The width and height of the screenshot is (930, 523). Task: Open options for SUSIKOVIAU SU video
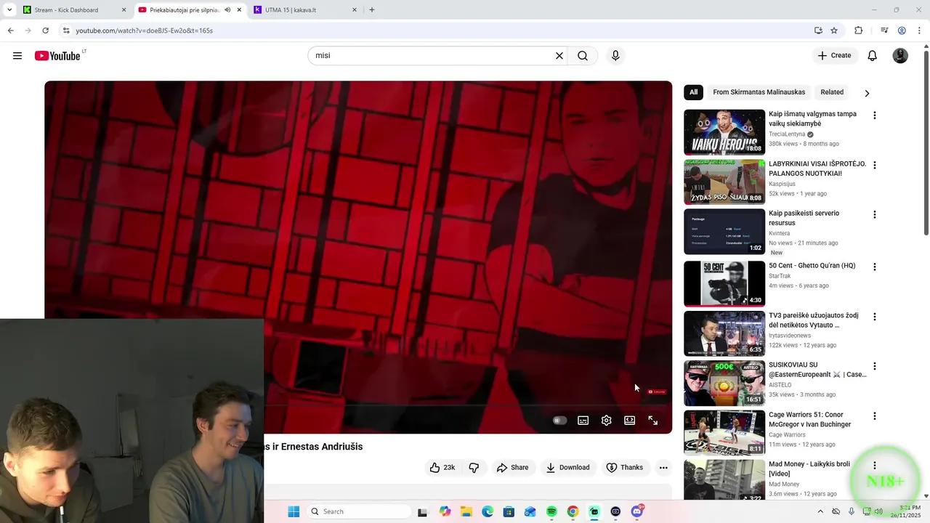(x=875, y=366)
